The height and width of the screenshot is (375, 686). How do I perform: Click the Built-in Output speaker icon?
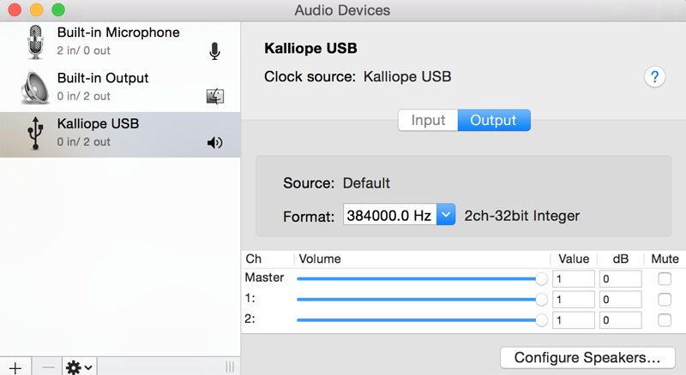pos(35,88)
